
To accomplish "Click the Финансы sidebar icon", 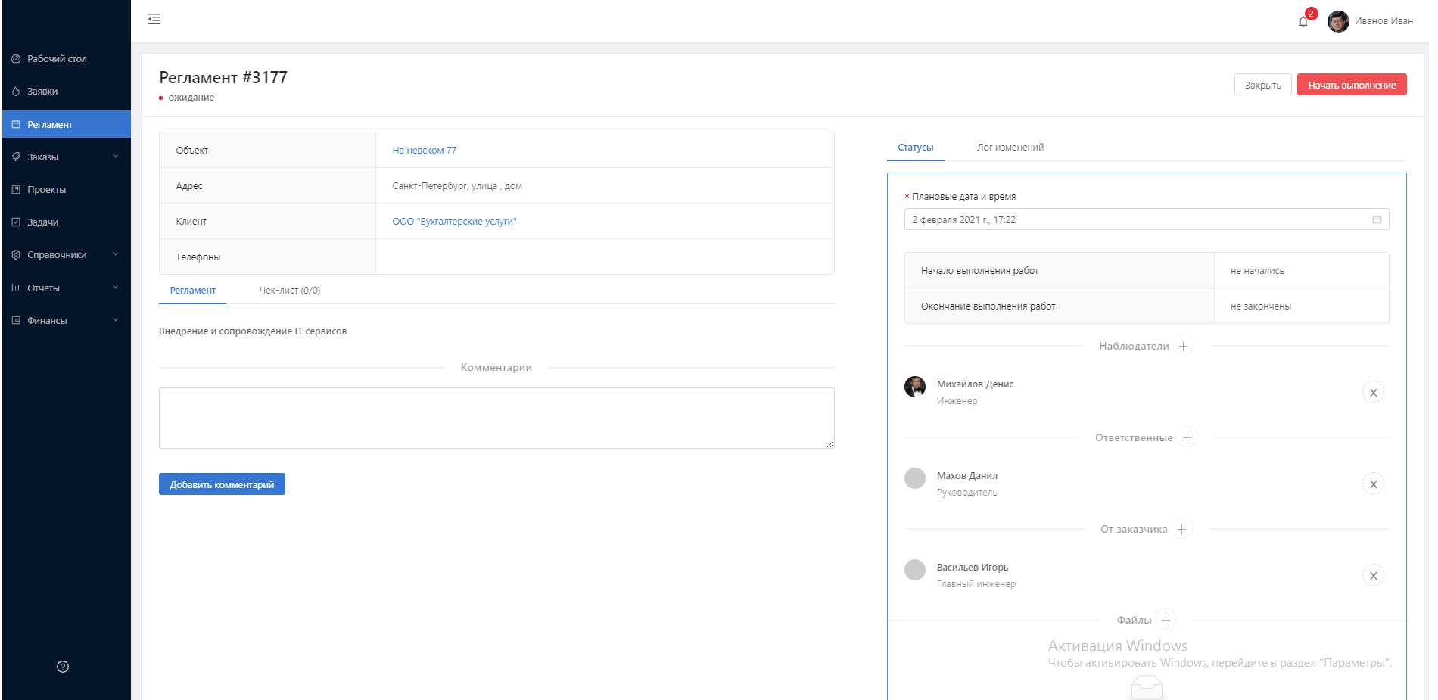I will click(16, 320).
